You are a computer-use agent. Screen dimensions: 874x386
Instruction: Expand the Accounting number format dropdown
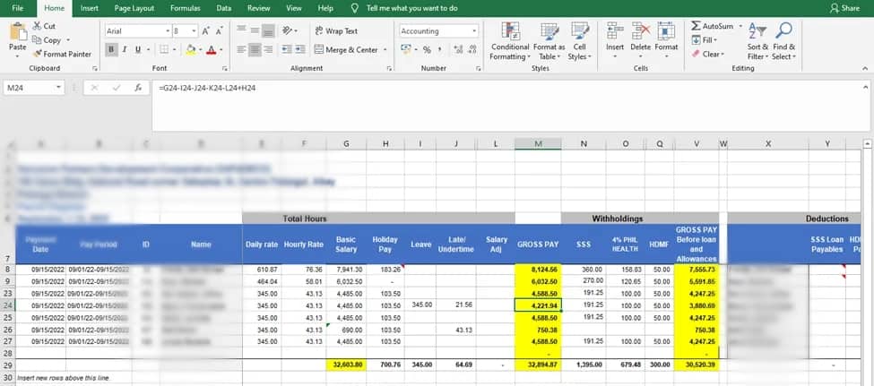click(473, 30)
